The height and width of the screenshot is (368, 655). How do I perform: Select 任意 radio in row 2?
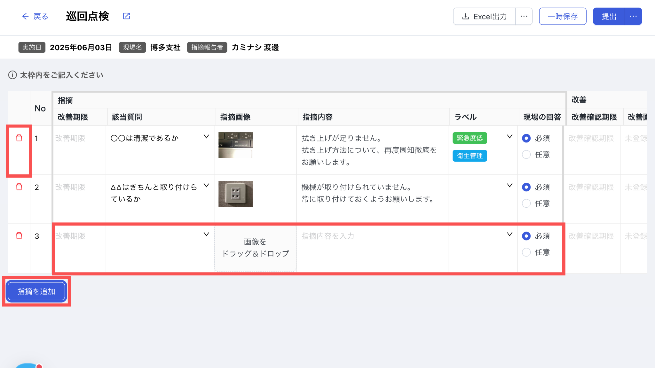(526, 203)
